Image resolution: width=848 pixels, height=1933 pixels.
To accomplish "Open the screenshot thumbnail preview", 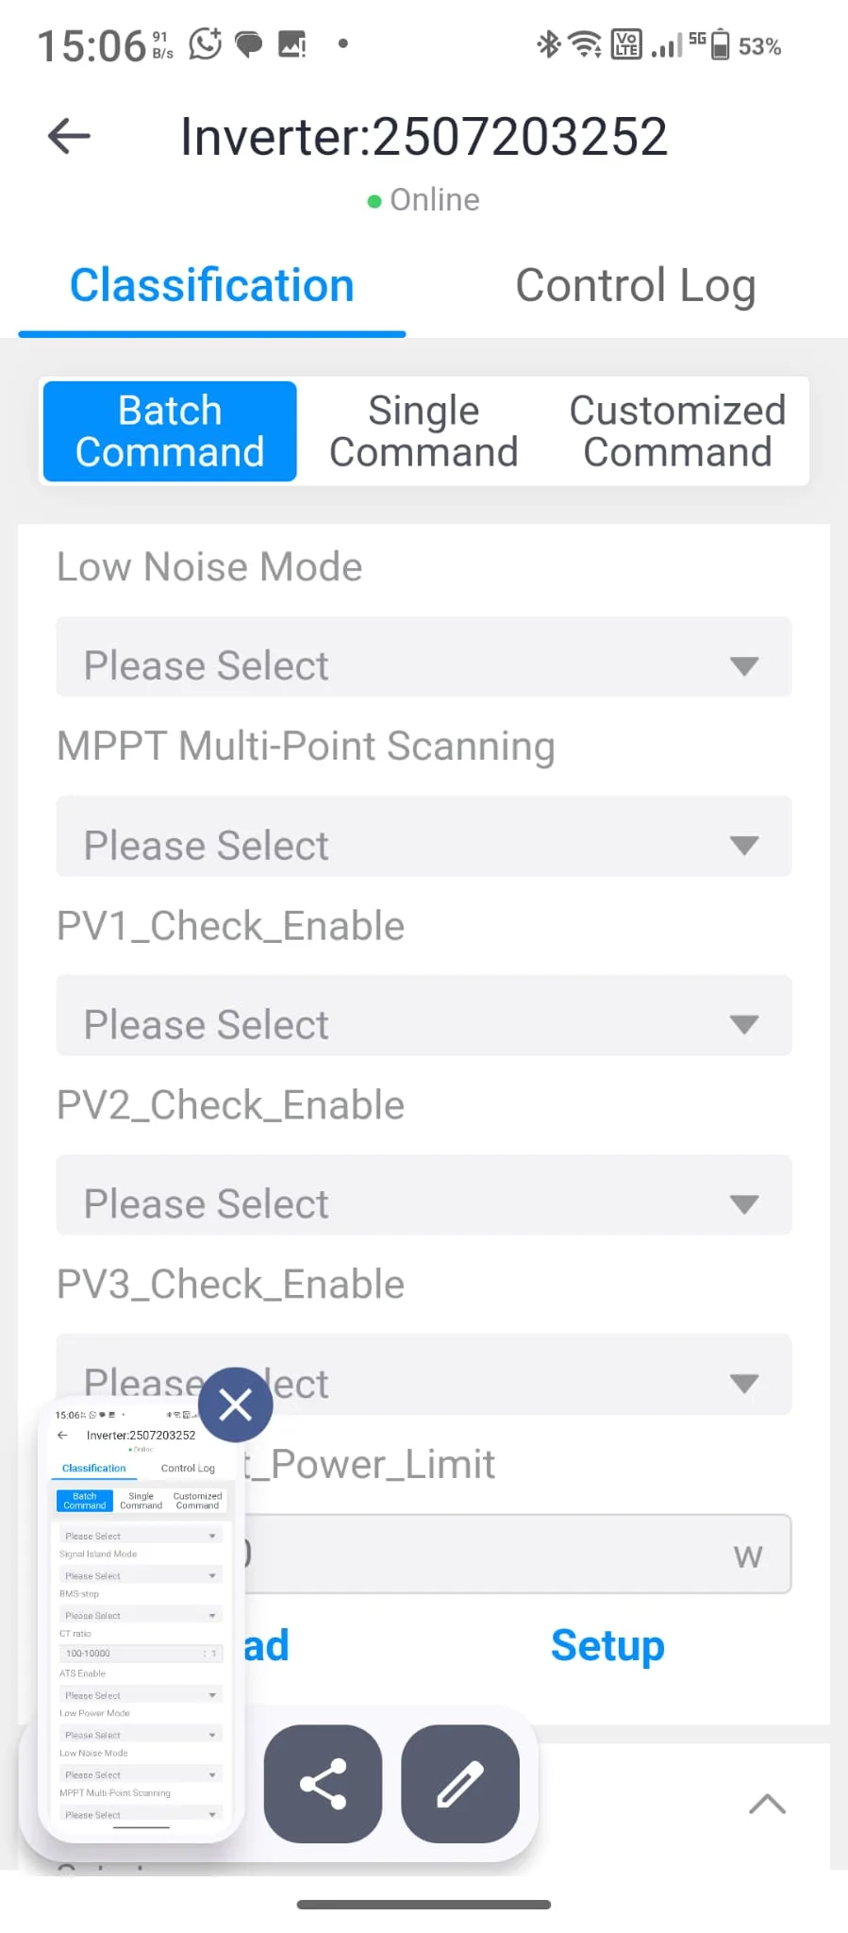I will point(141,1623).
